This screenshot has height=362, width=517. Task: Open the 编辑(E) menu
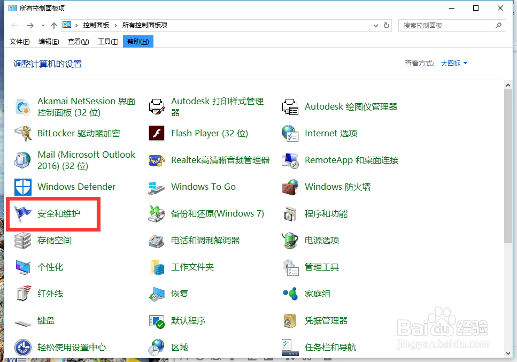[x=49, y=42]
